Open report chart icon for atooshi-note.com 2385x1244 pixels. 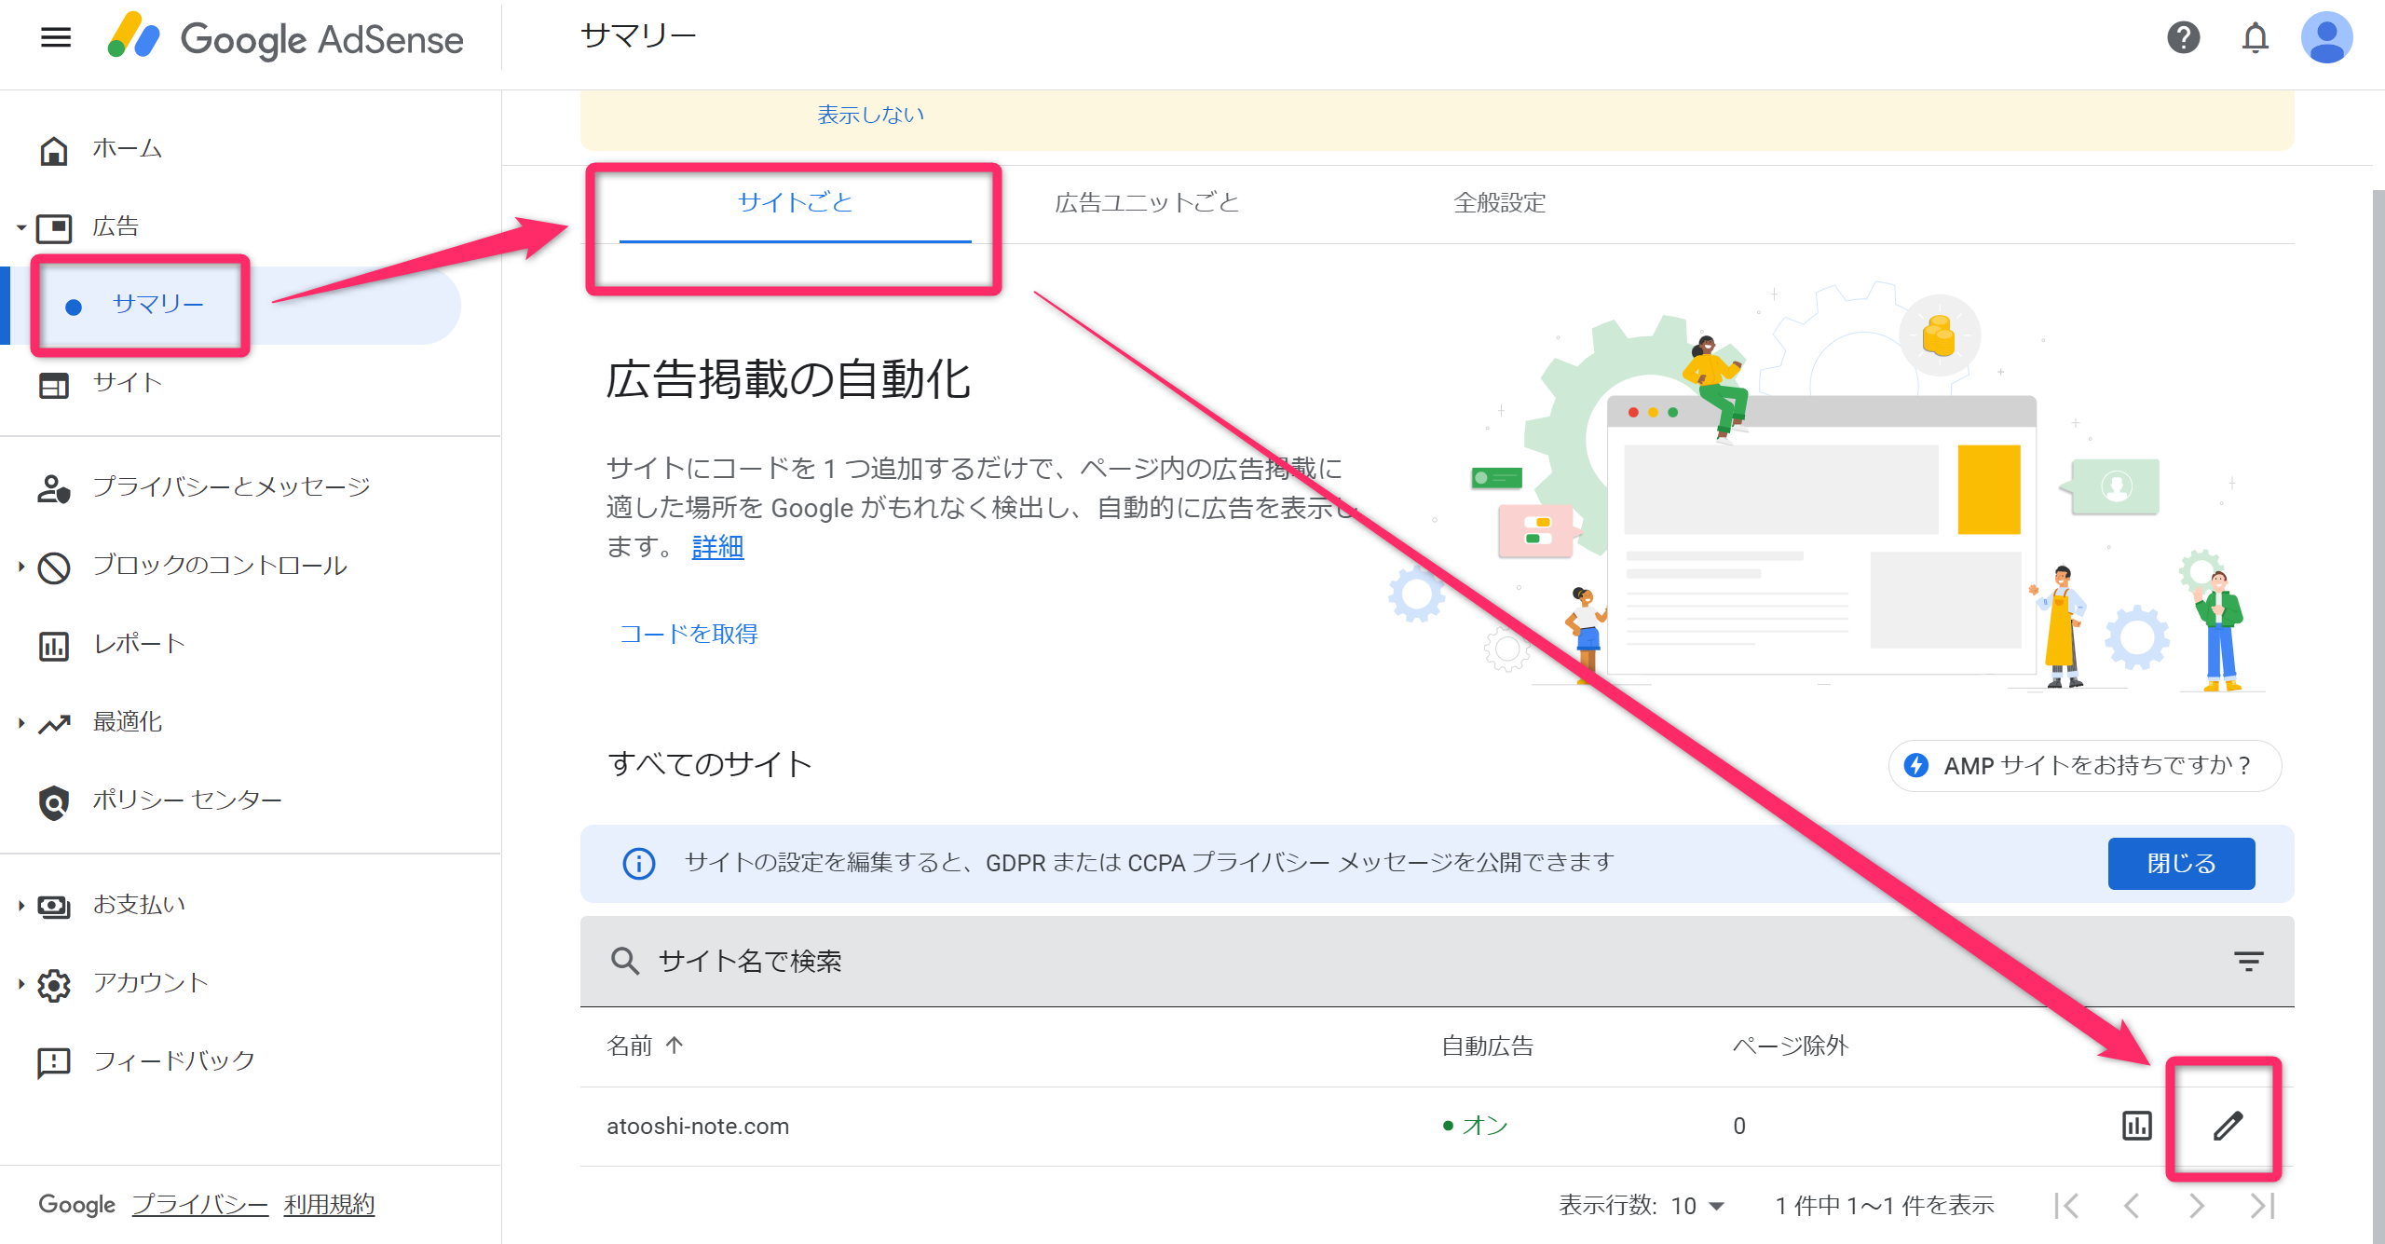2136,1126
